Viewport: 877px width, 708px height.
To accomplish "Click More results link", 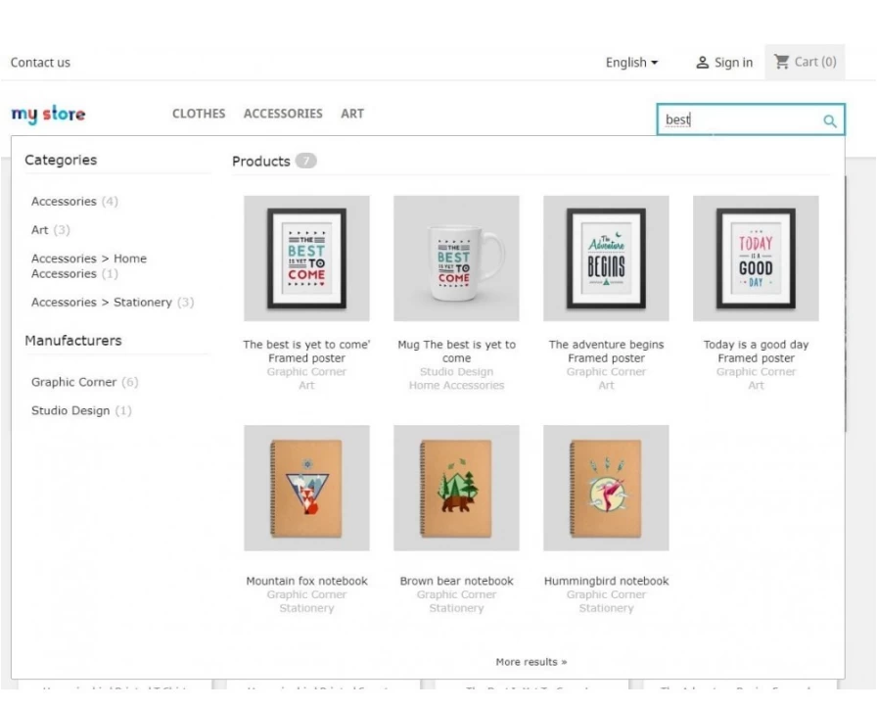I will click(x=531, y=662).
